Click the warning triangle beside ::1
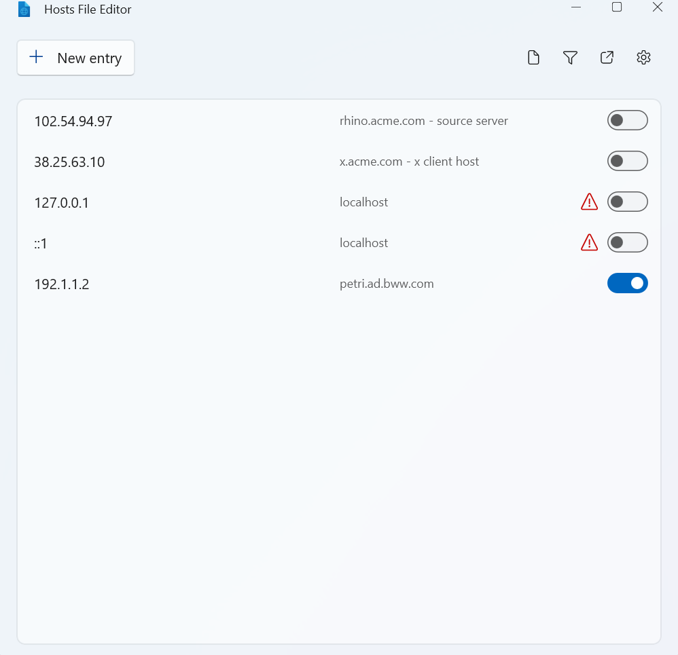The width and height of the screenshot is (678, 655). tap(589, 242)
